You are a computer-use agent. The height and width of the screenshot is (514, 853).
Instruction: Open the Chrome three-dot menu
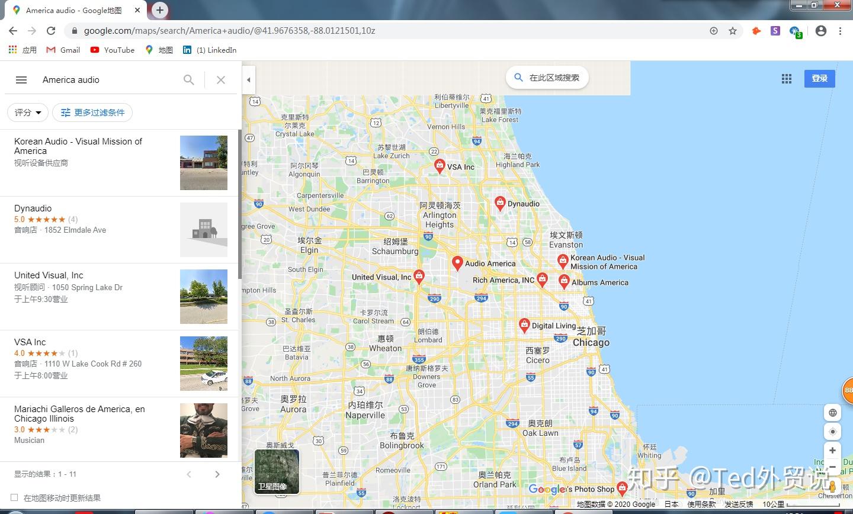click(840, 31)
